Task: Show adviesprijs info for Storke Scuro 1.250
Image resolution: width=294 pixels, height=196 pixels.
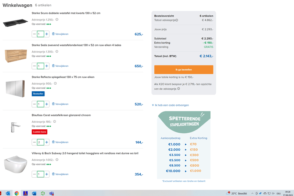Action: (x=57, y=19)
